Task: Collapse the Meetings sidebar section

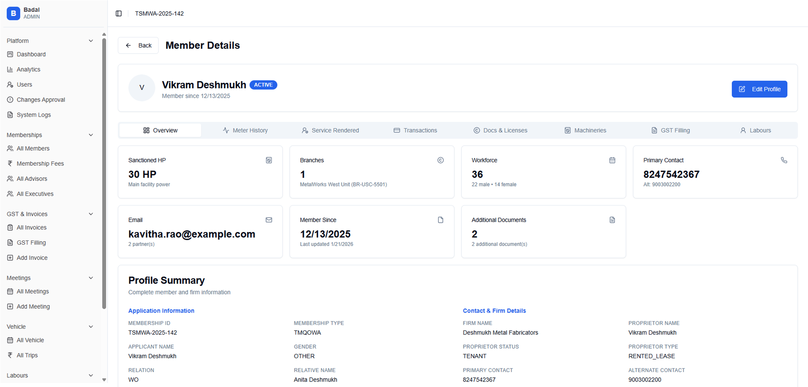Action: [91, 278]
